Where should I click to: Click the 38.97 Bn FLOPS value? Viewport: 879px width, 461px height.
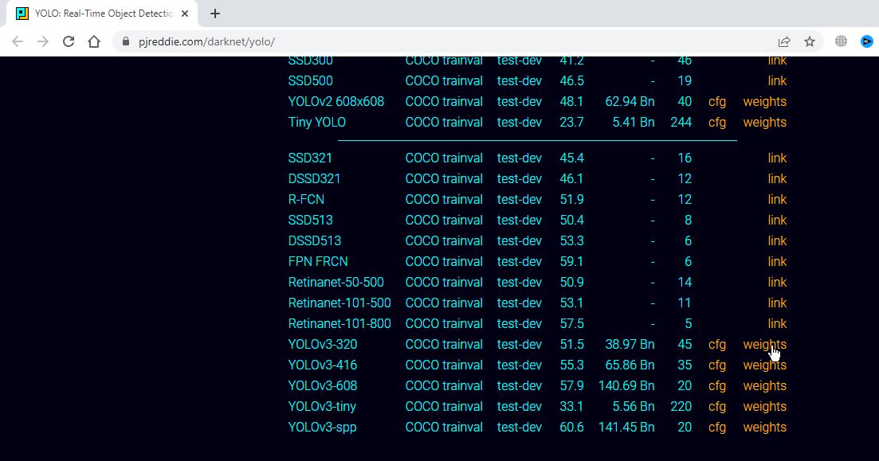pyautogui.click(x=630, y=345)
